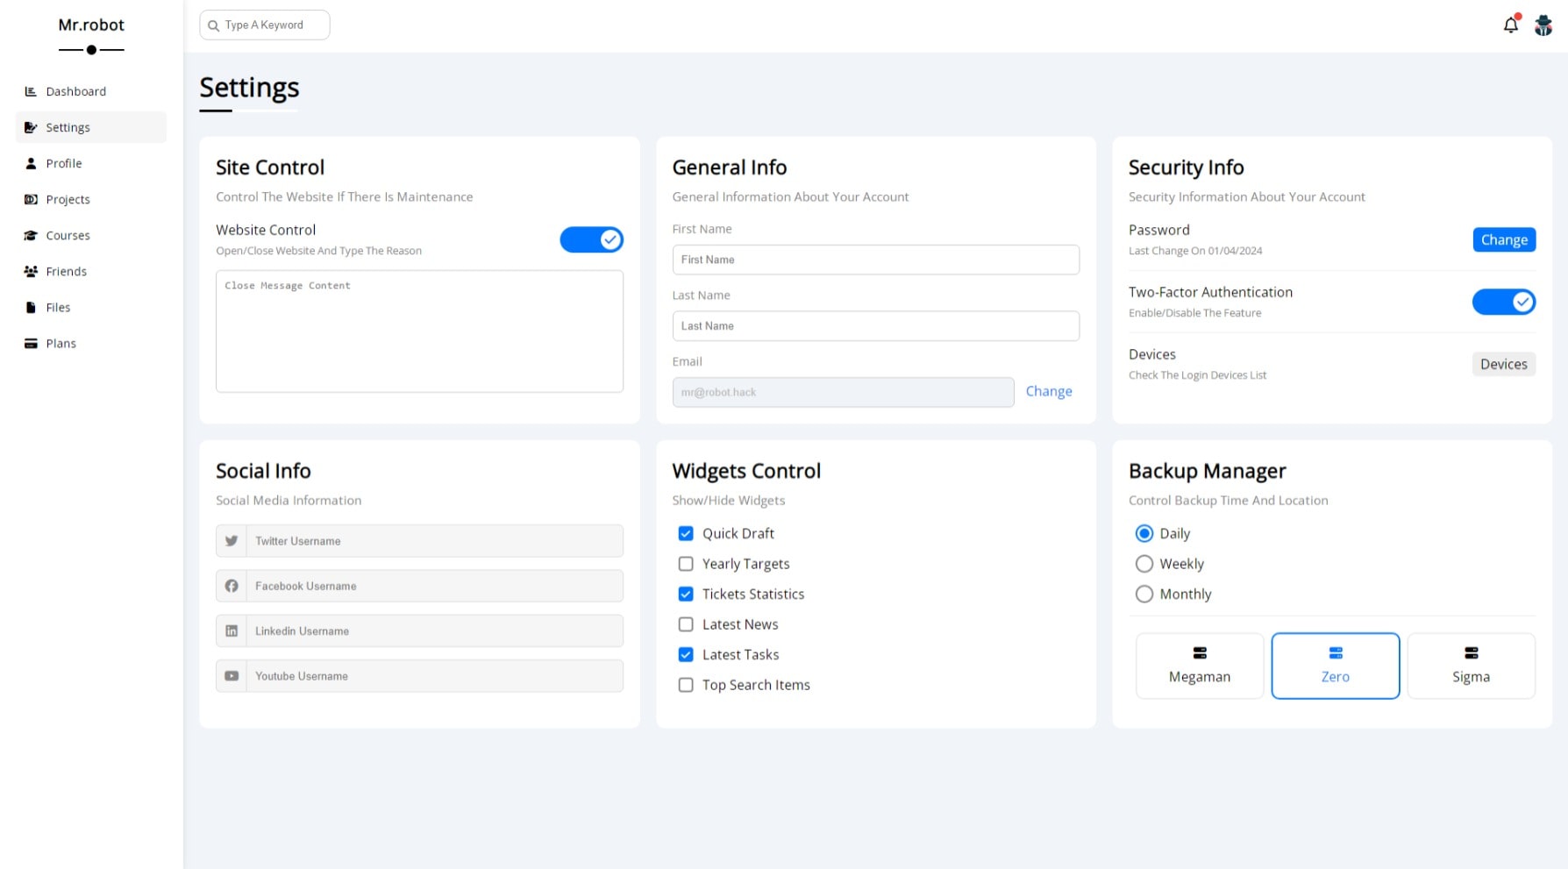This screenshot has height=869, width=1568.
Task: Click the YouTube icon in Social Info
Action: click(x=232, y=676)
